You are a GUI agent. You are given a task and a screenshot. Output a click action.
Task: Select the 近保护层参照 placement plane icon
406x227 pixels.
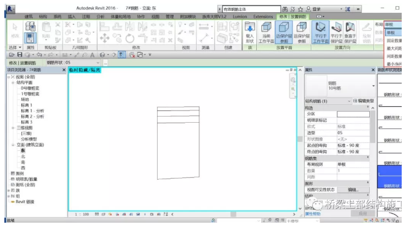(284, 33)
